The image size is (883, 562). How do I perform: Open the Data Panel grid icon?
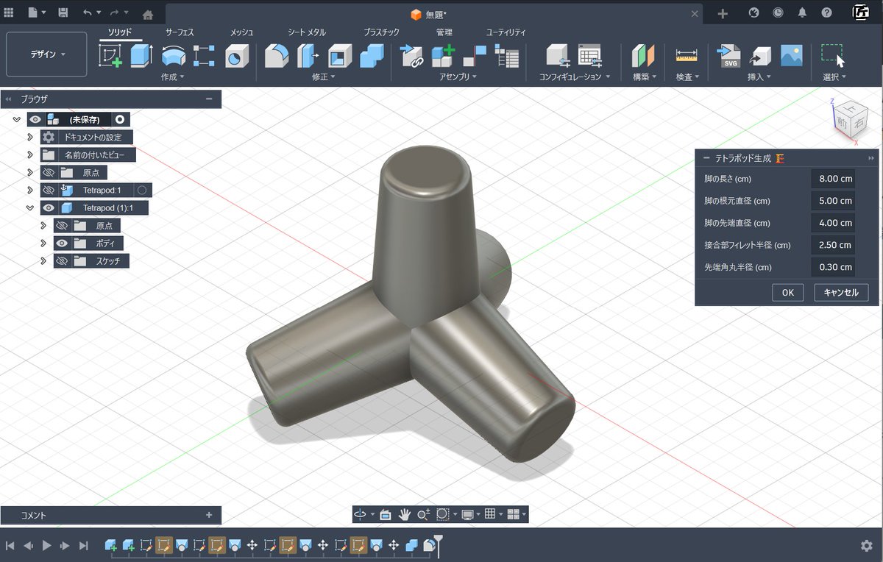[9, 13]
